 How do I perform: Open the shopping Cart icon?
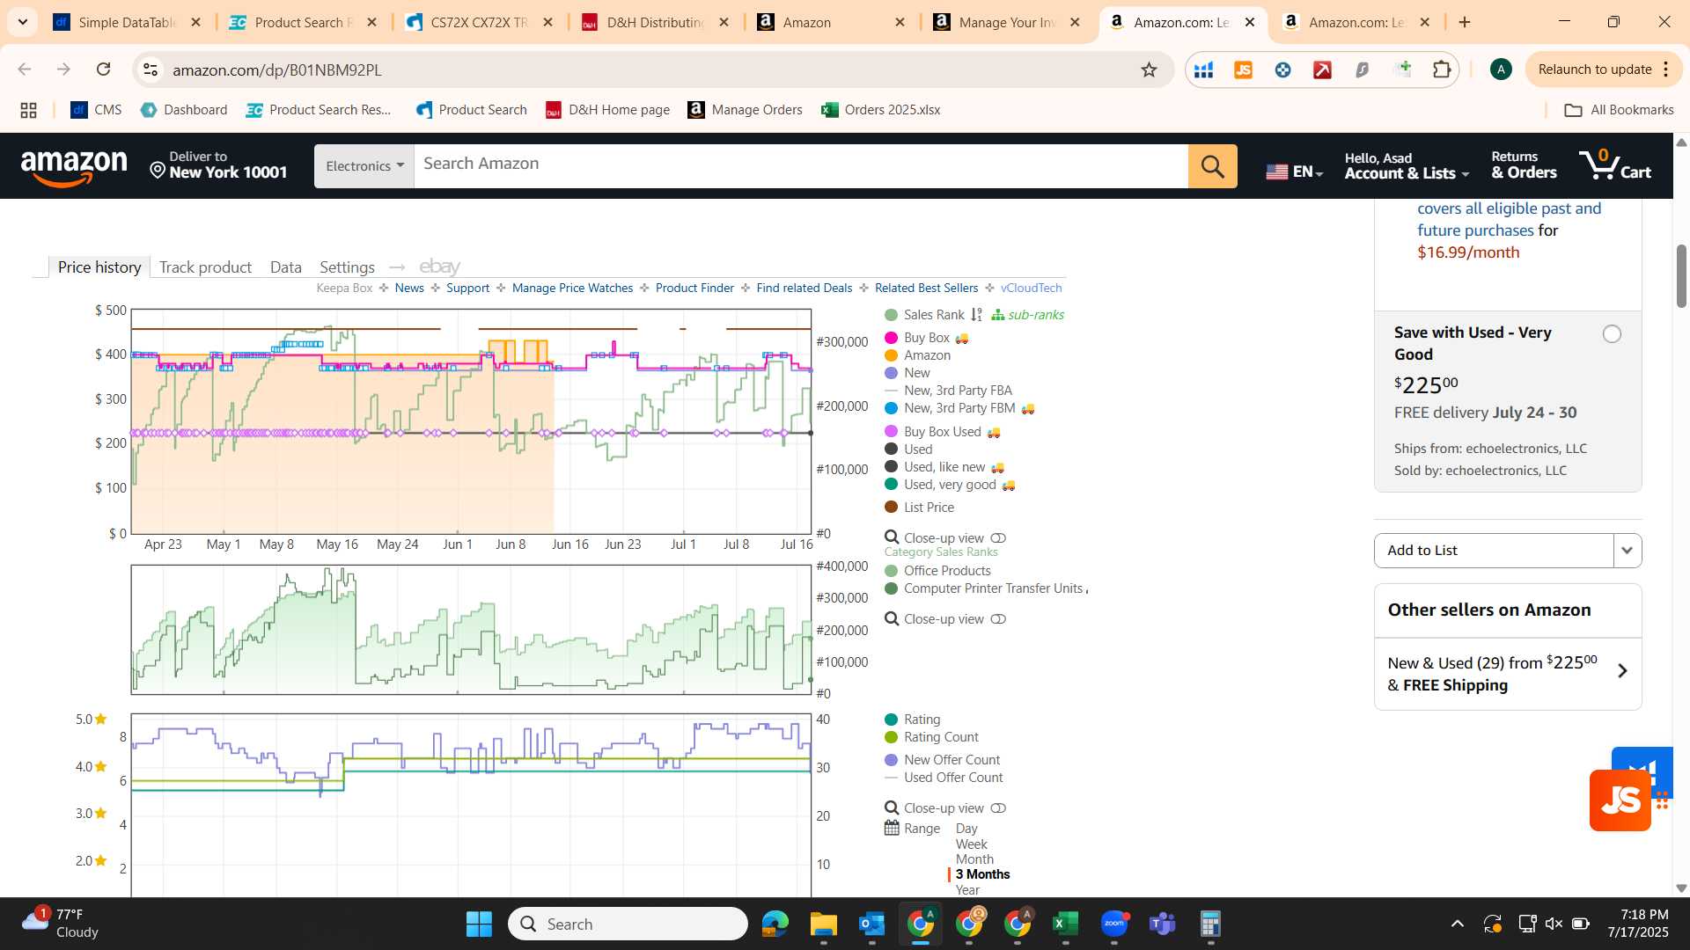tap(1615, 164)
